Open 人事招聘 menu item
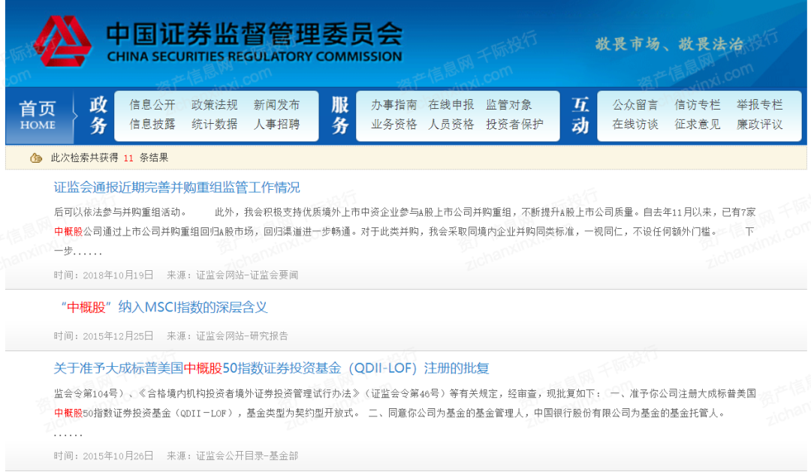 click(x=276, y=124)
